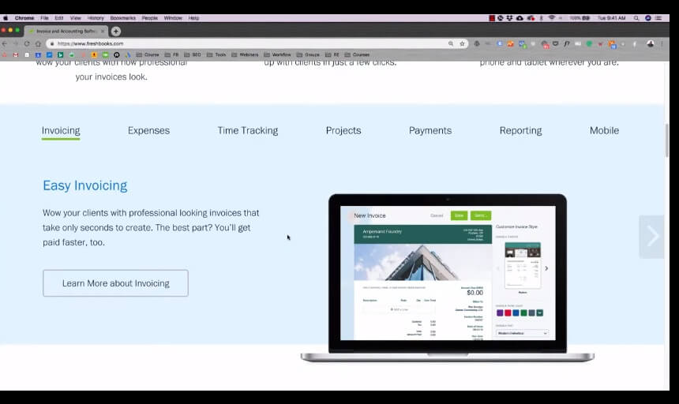Open the Help menu
This screenshot has width=679, height=404.
pyautogui.click(x=193, y=18)
